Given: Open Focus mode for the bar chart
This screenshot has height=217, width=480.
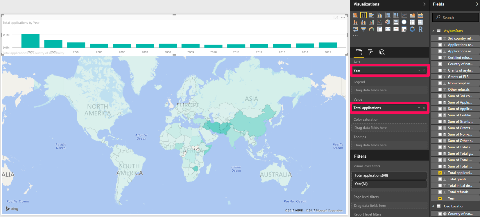Looking at the screenshot, I should 336,17.
